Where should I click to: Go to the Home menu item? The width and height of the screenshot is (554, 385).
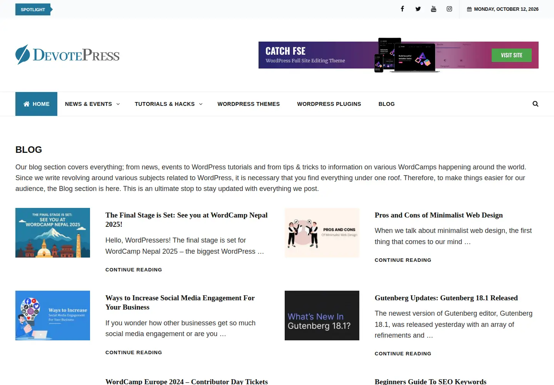coord(36,104)
